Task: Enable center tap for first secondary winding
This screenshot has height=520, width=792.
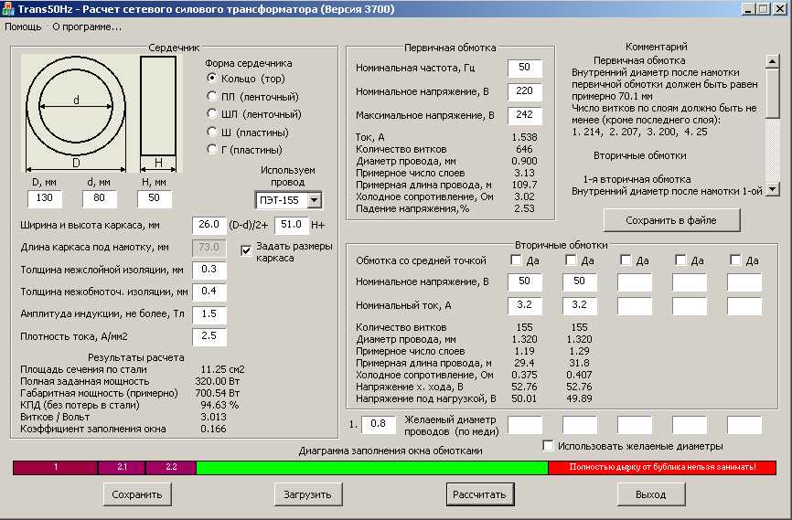Action: click(516, 260)
